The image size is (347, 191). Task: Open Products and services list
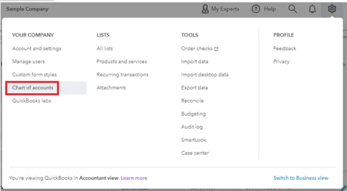122,61
